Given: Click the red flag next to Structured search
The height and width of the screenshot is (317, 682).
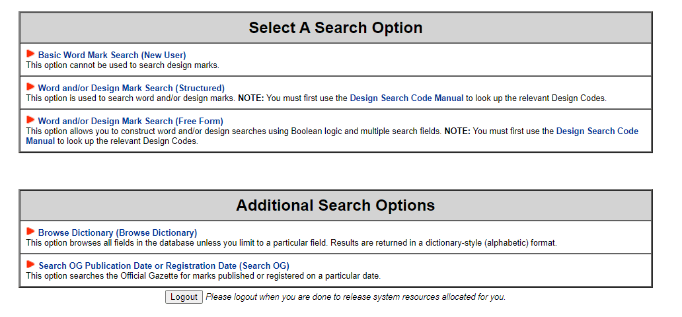Looking at the screenshot, I should 30,87.
